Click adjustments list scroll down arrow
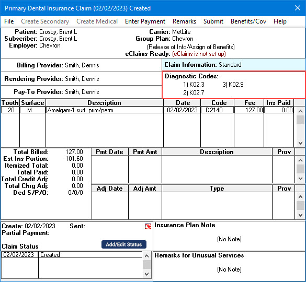306x282 pixels. [x=300, y=215]
